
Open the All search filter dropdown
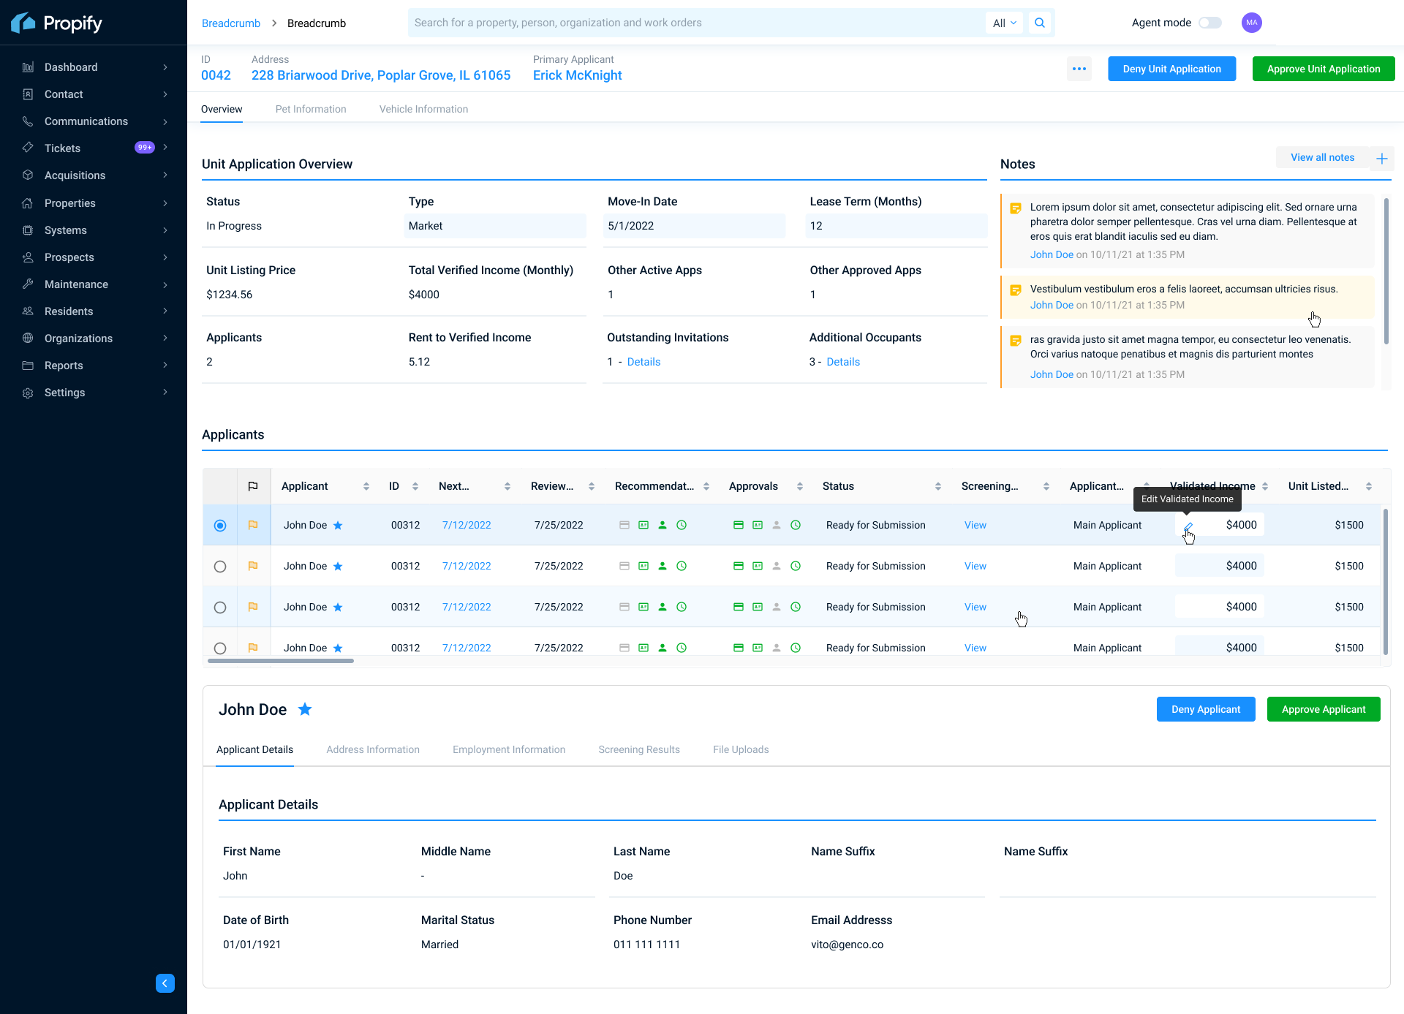click(x=1004, y=23)
